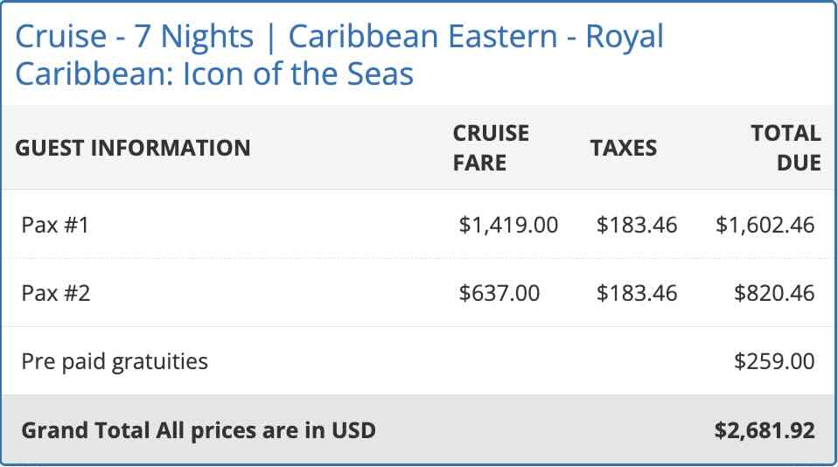Click the cruise title heading link
Screen dimensions: 838x467
[339, 55]
